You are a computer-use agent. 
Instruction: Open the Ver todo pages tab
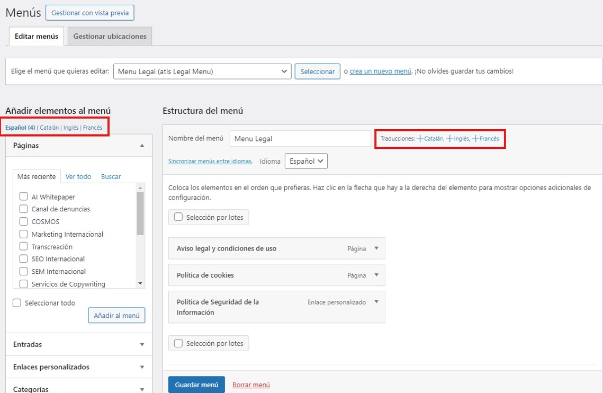pos(78,177)
